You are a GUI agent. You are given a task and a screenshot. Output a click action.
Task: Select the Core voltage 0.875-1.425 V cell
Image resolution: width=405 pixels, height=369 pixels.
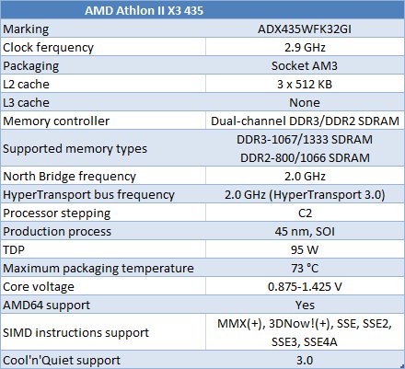(305, 286)
